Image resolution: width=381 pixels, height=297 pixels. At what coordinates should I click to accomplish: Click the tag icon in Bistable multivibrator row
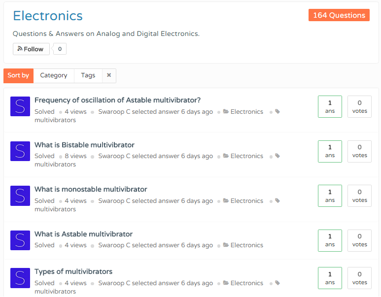(277, 156)
